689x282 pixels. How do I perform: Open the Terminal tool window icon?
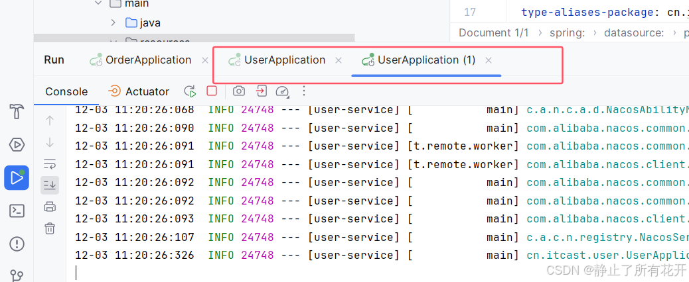[16, 211]
